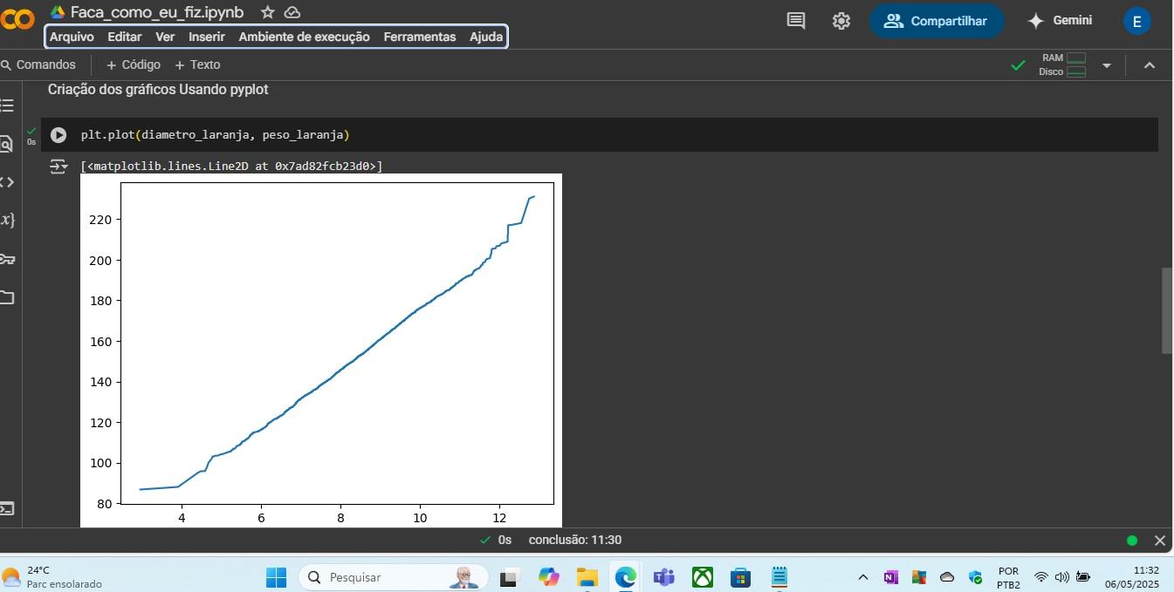Screen dimensions: 1174x592
Task: Open the battery status tray icon
Action: (x=1083, y=577)
